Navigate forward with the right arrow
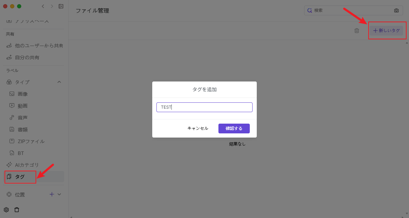Viewport: 409px width, 218px height. (x=52, y=6)
